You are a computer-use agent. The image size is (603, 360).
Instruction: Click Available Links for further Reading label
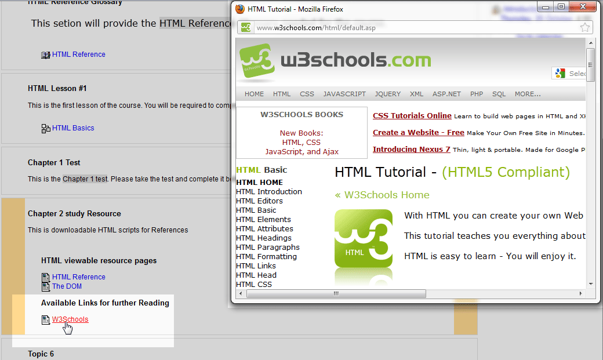pyautogui.click(x=105, y=303)
